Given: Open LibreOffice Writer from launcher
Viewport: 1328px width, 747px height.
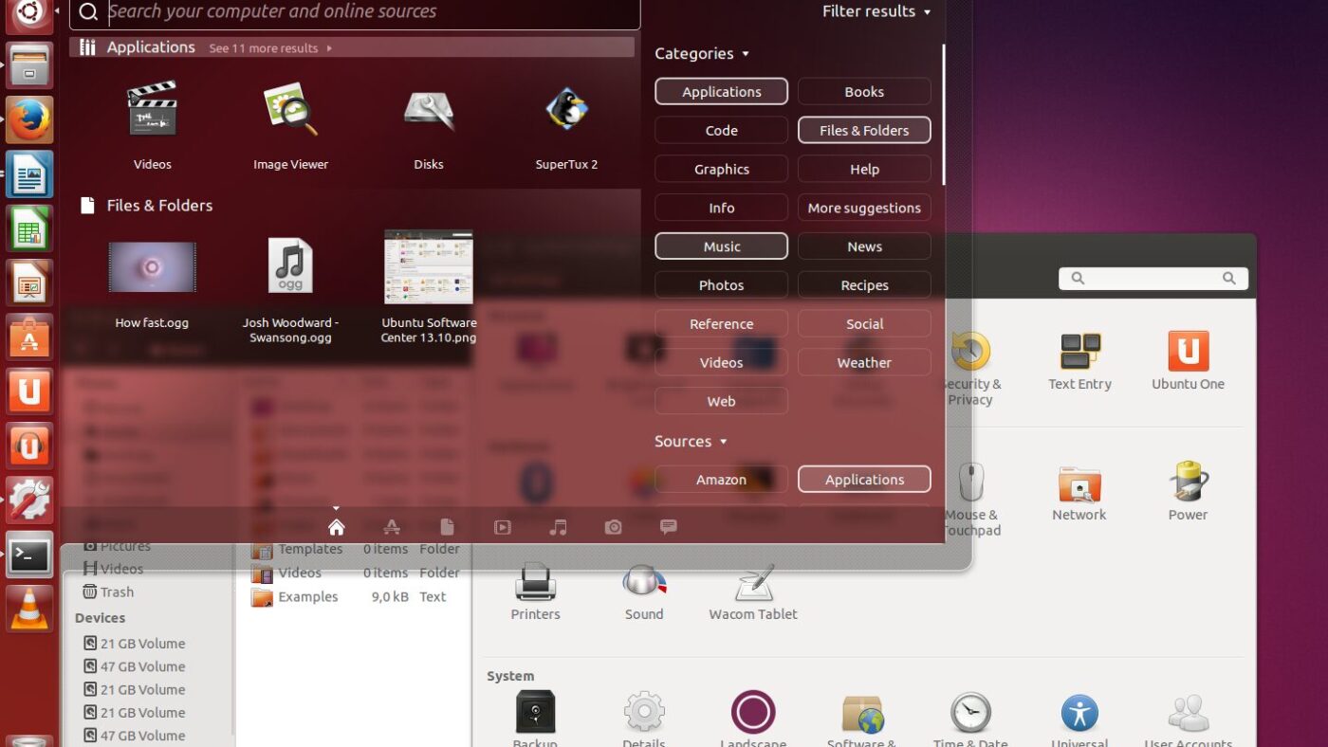Looking at the screenshot, I should [x=29, y=174].
